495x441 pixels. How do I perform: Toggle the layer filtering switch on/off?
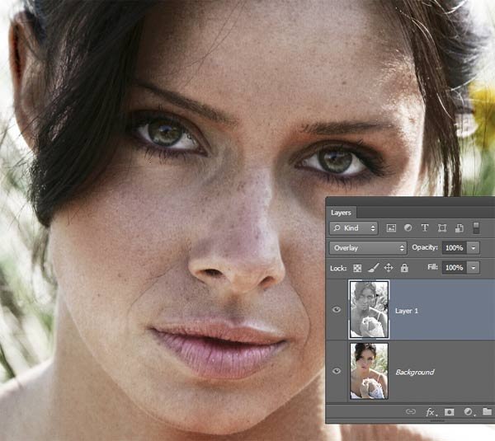click(x=476, y=228)
